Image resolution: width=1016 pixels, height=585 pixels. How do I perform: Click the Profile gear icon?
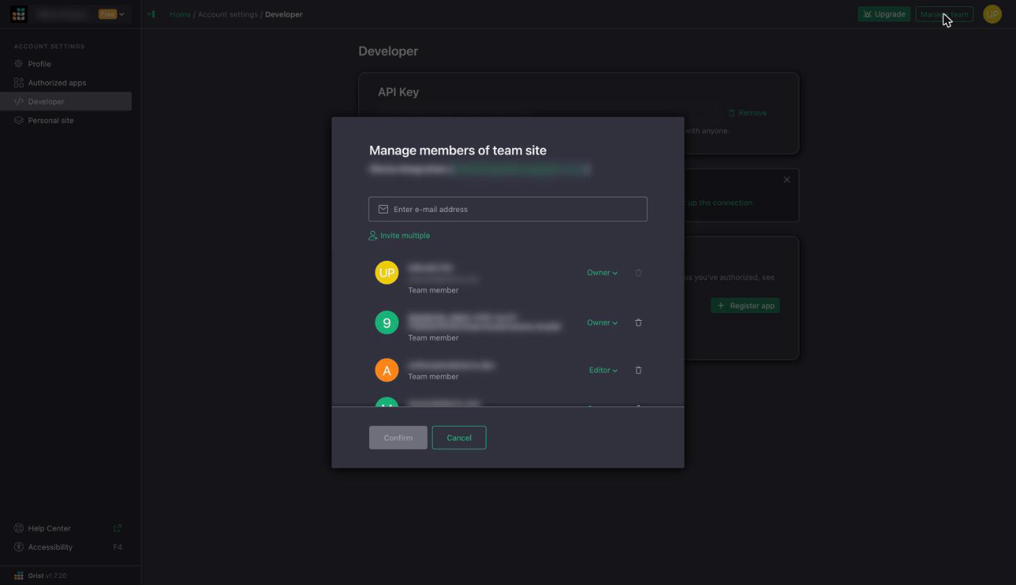coord(19,63)
